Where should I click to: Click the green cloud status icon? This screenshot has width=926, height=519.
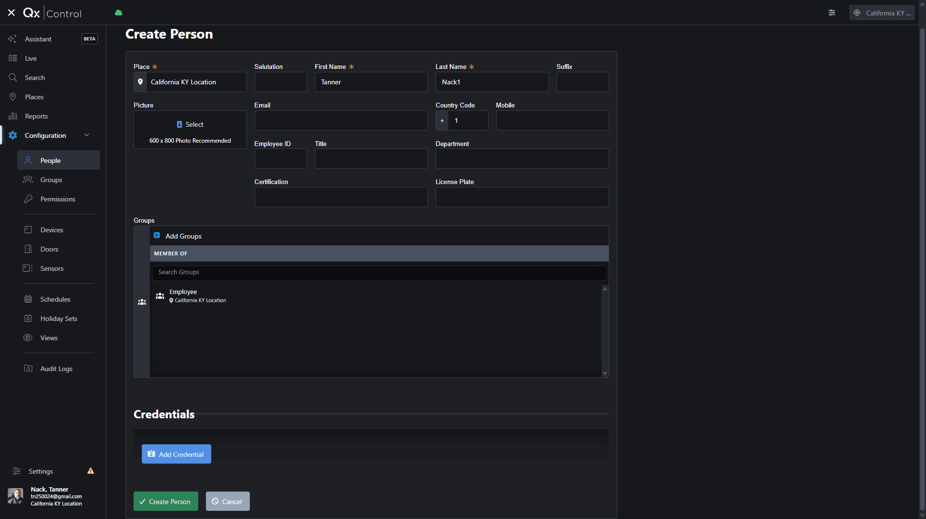click(x=119, y=13)
